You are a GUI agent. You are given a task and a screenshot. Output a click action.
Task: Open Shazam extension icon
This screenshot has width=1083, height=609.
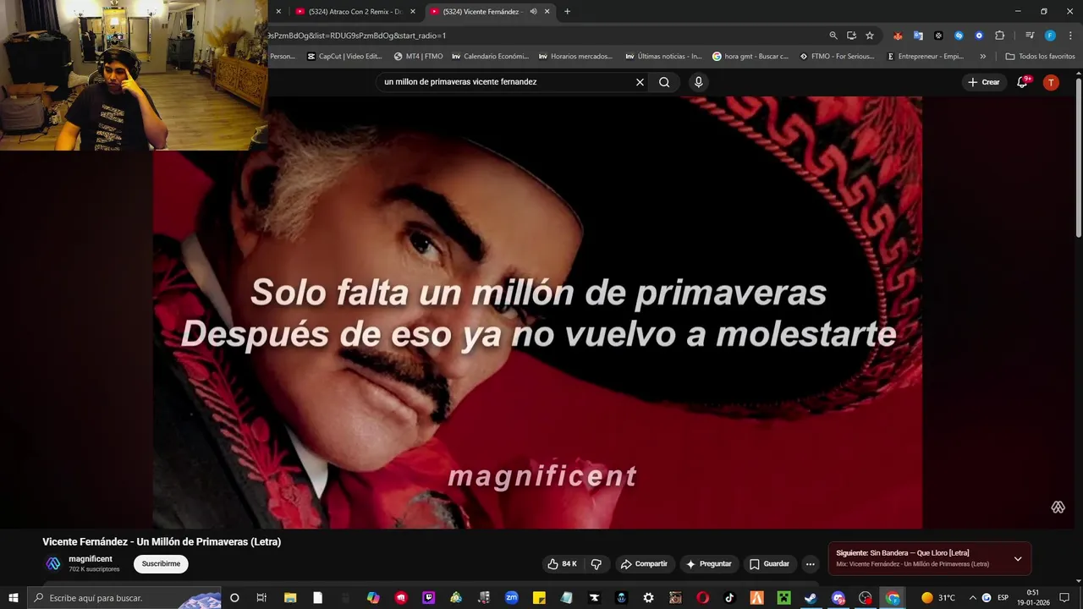click(x=959, y=36)
